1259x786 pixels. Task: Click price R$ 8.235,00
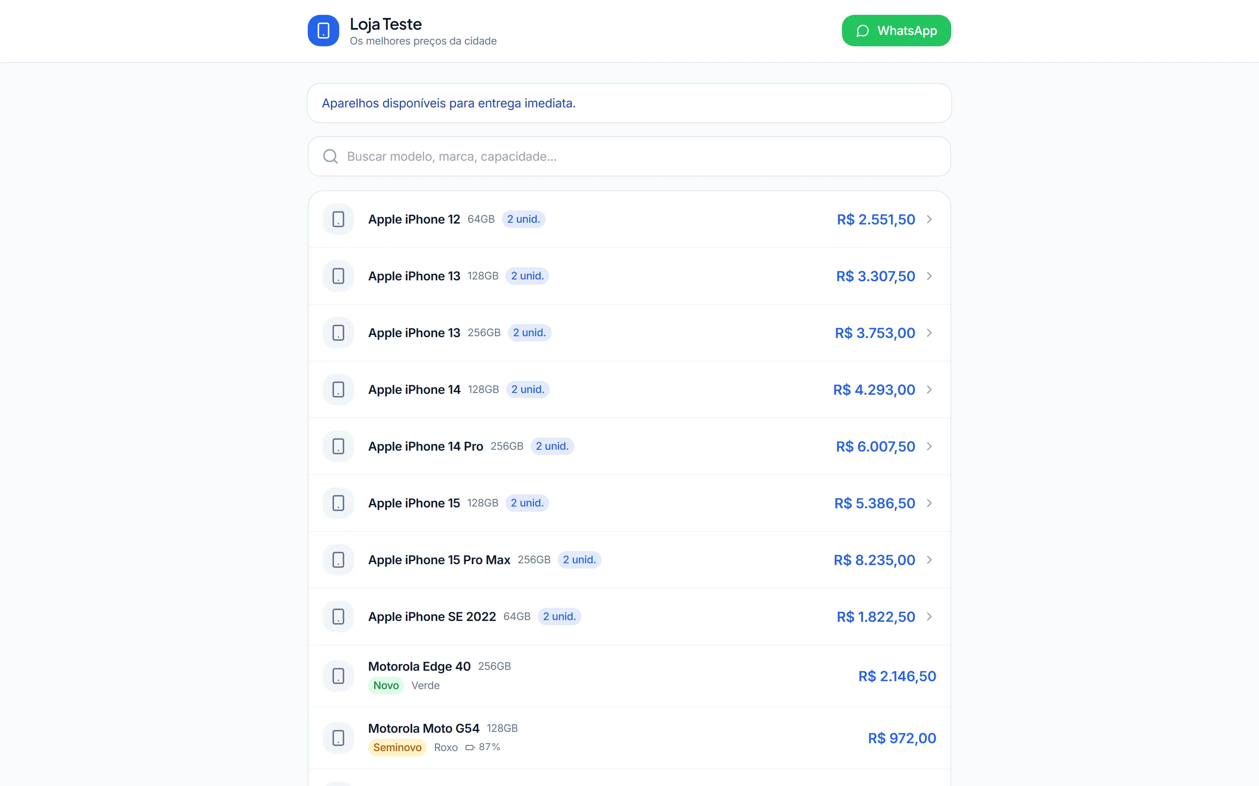(x=875, y=560)
